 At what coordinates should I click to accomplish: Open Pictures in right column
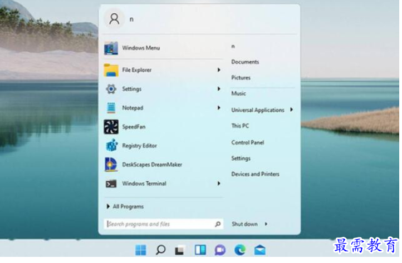point(241,78)
